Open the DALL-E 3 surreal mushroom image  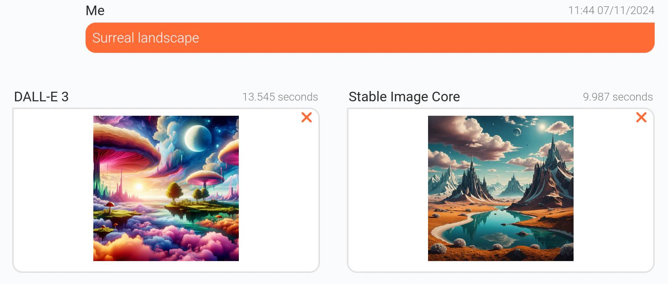166,188
